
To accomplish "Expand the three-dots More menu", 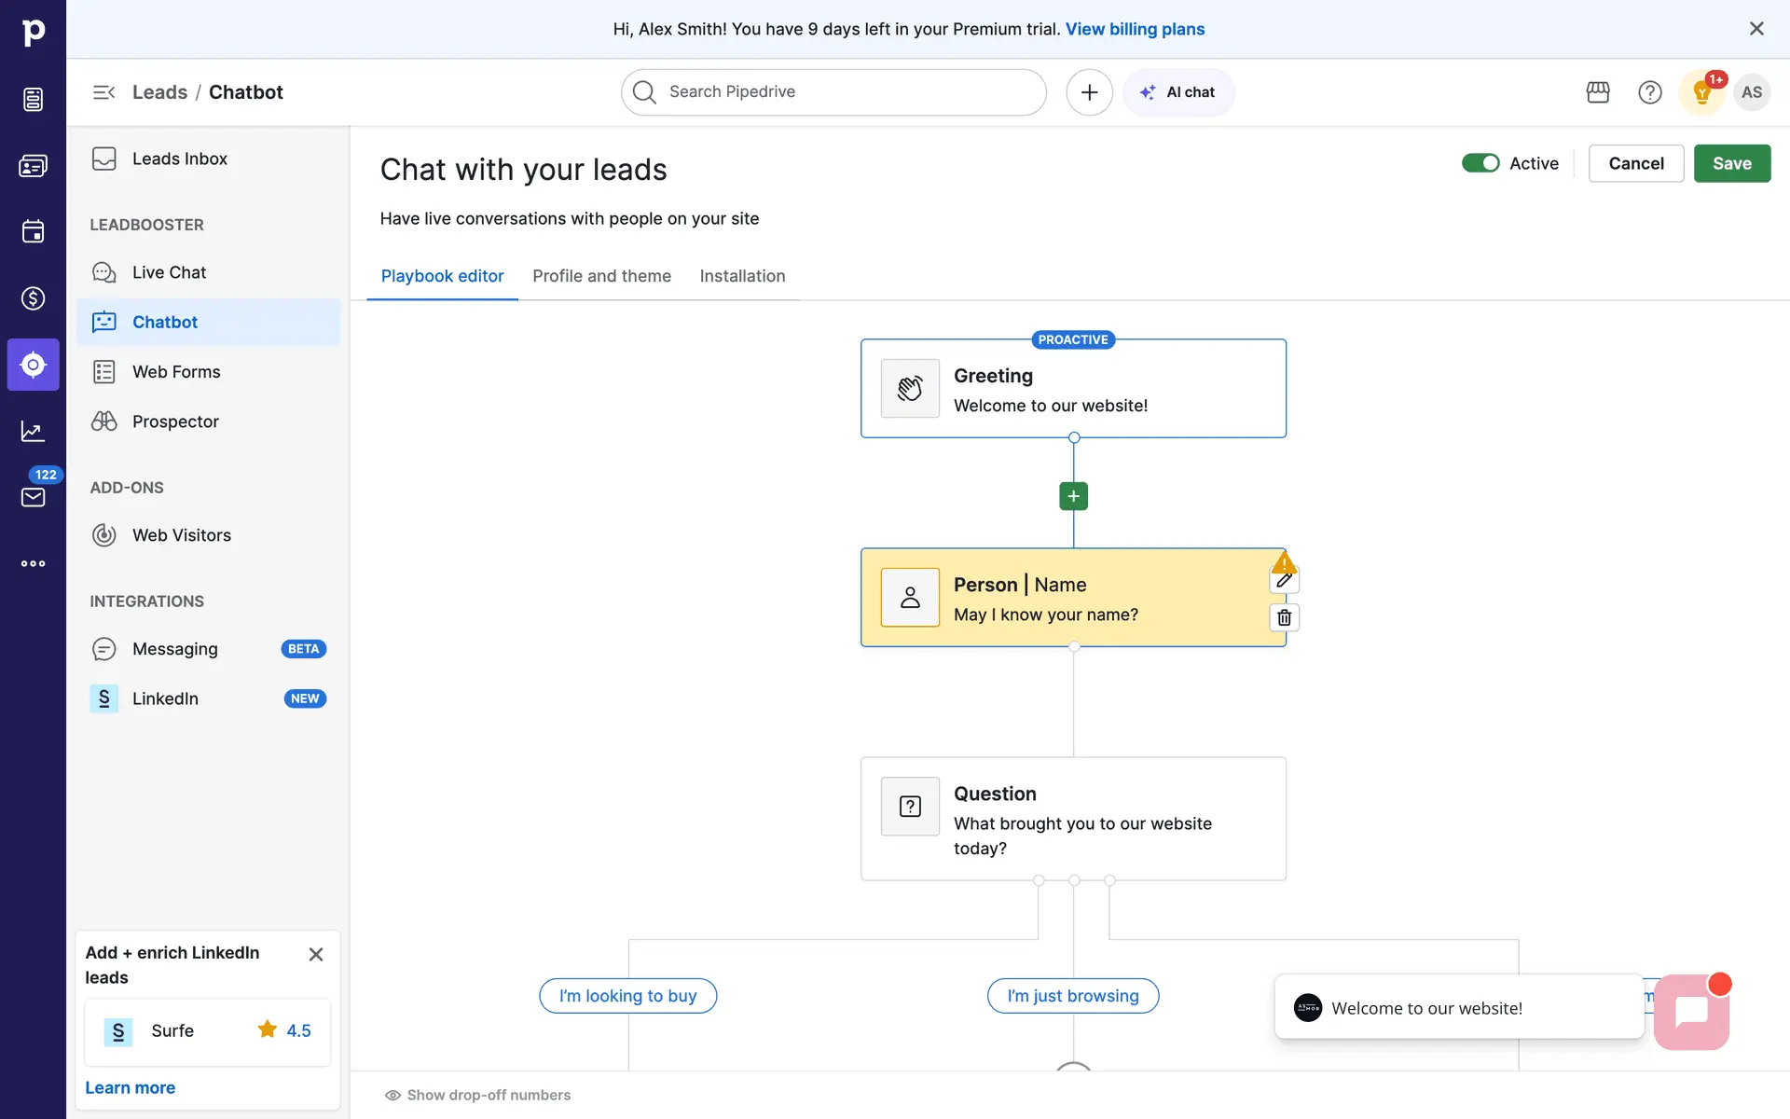I will pos(33,563).
